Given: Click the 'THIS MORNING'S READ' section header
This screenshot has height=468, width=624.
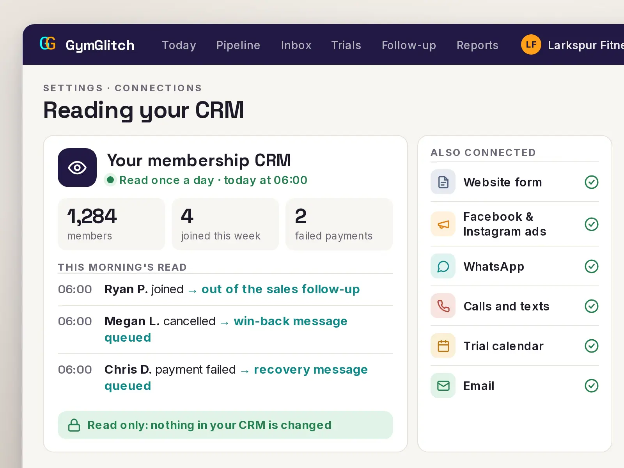Looking at the screenshot, I should pyautogui.click(x=122, y=267).
